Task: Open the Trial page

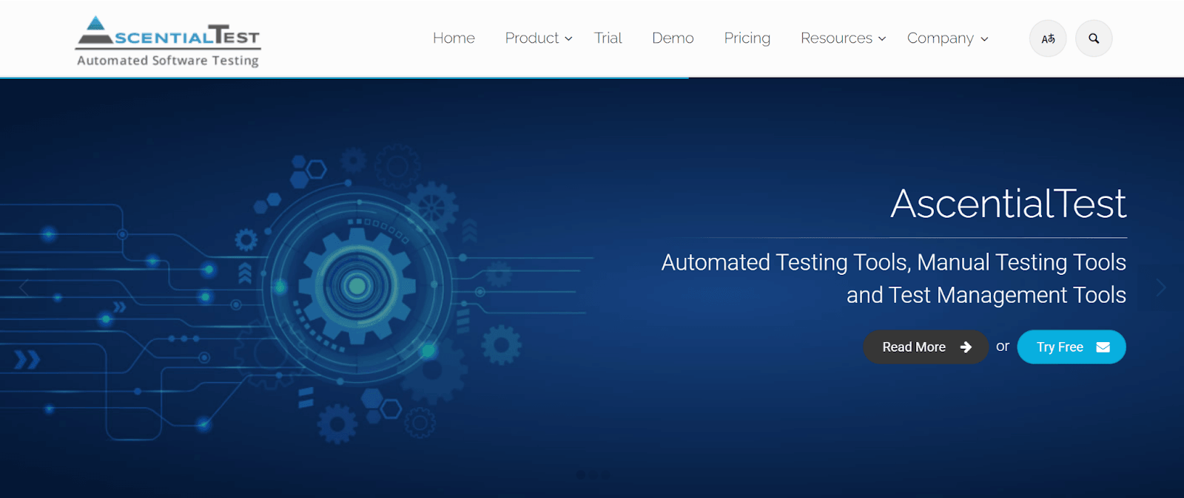Action: 608,38
